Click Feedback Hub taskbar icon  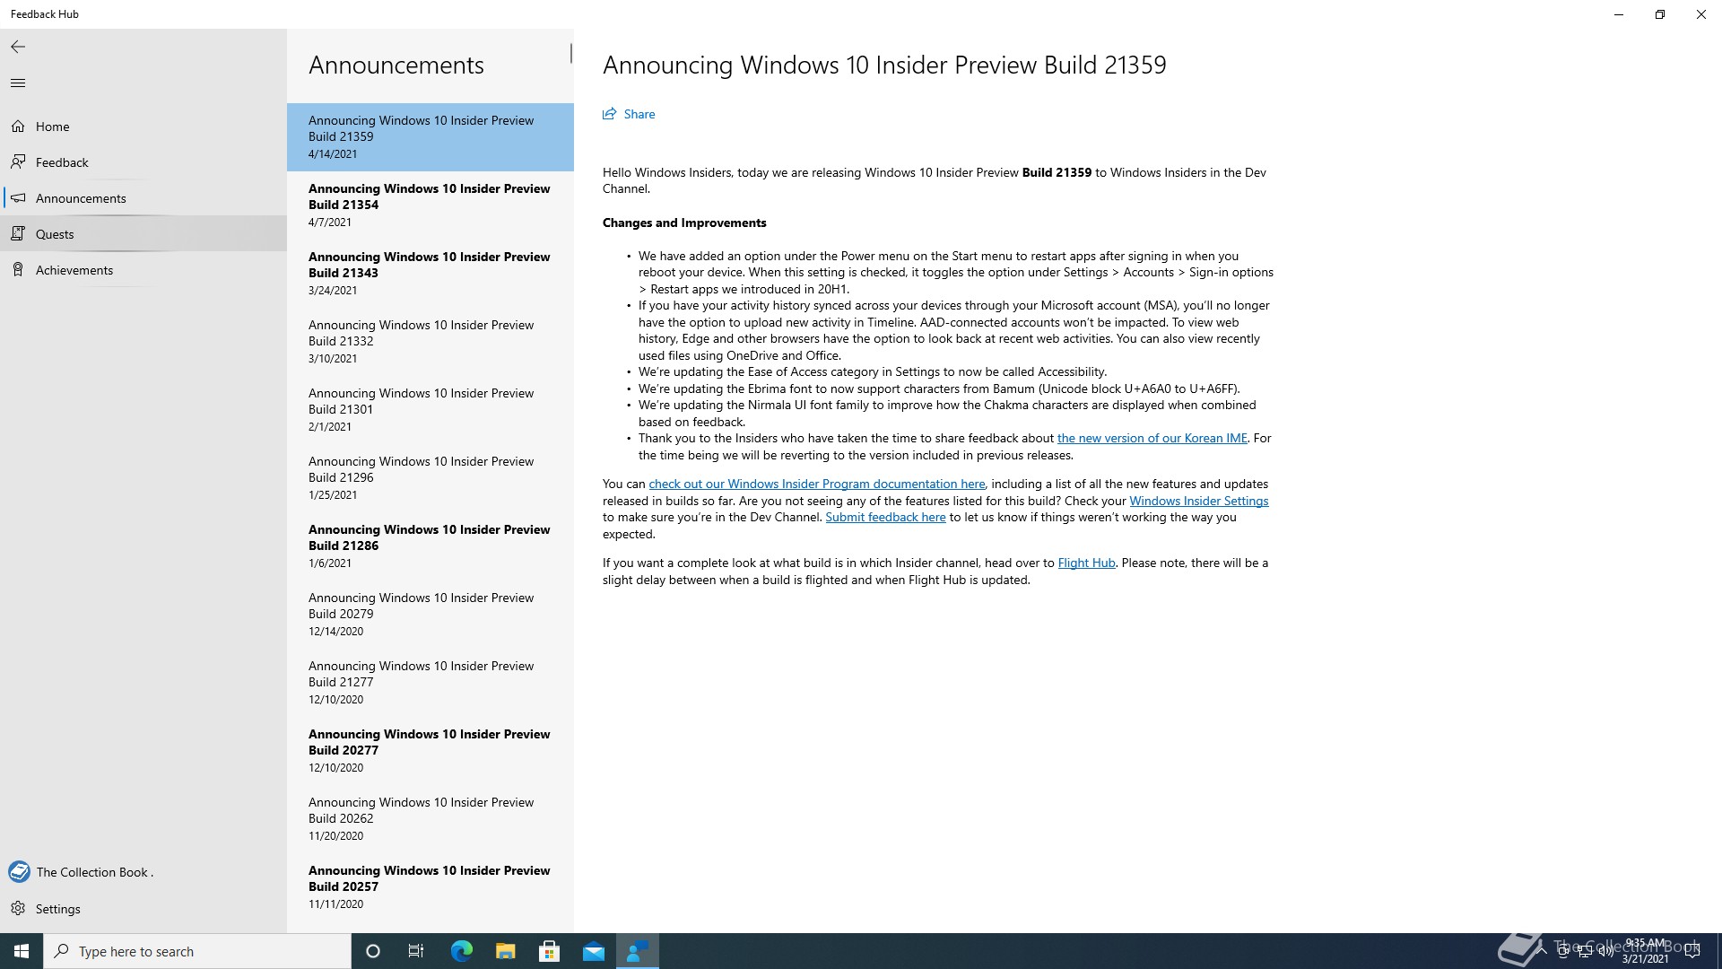pos(638,951)
